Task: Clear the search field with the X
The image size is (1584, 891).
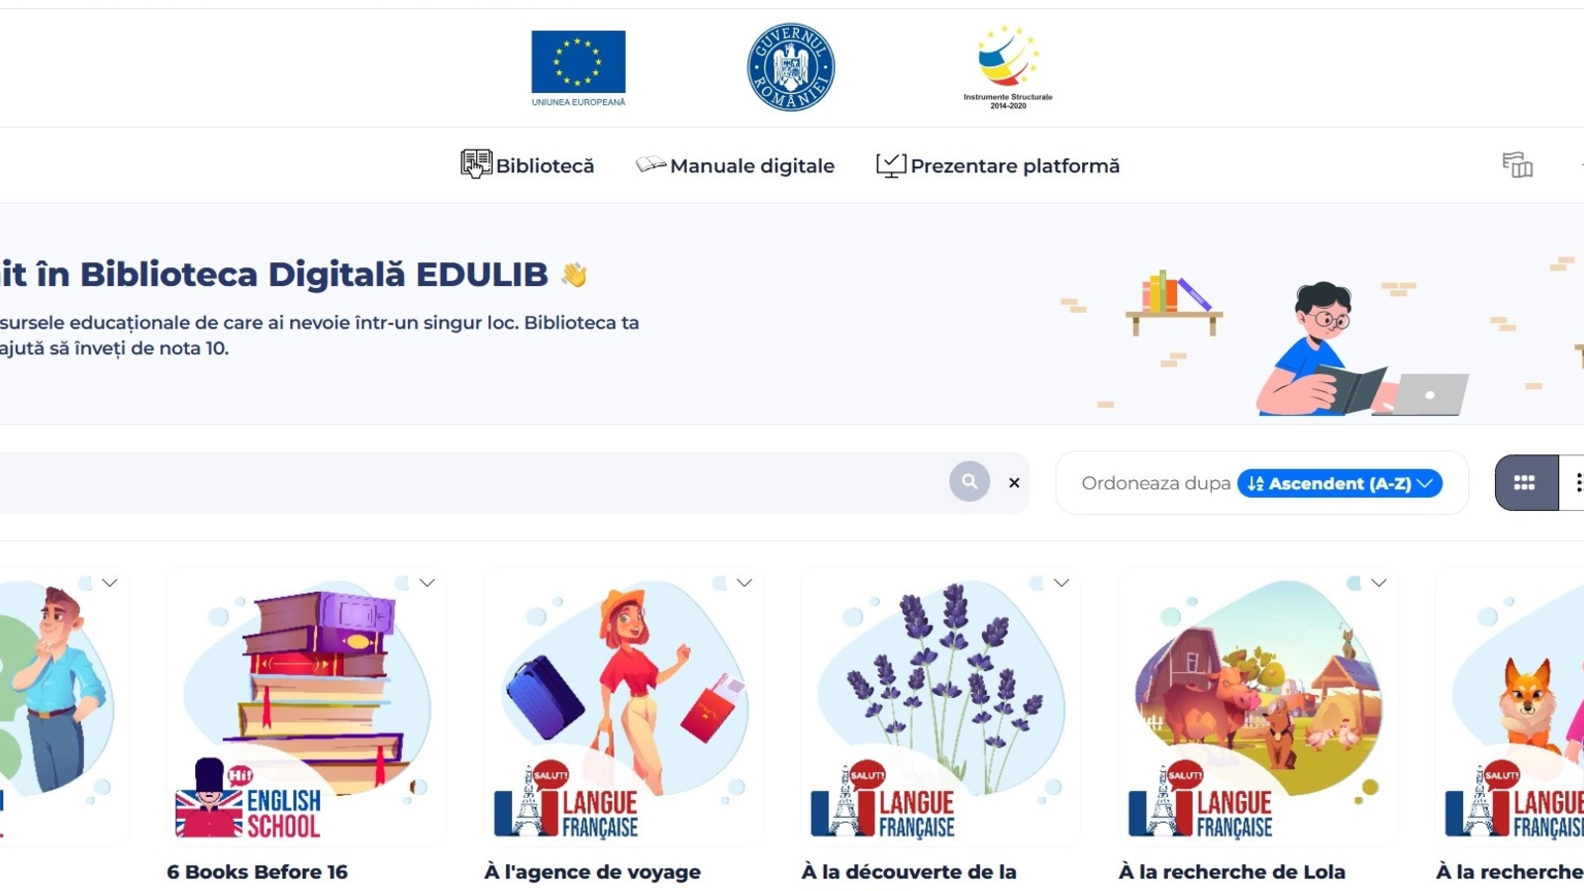Action: click(1014, 483)
